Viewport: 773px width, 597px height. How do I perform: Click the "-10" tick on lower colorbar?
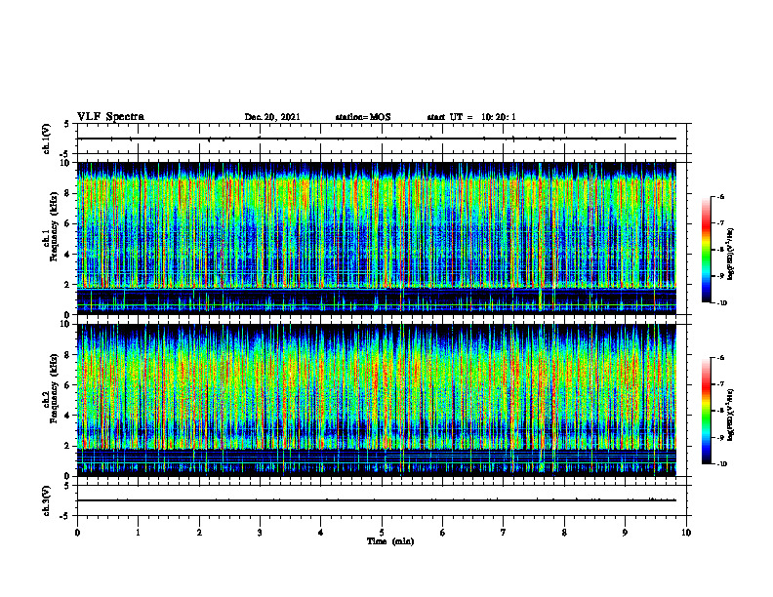[721, 464]
